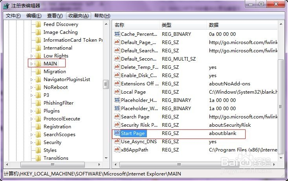Select the Search Page value
Image resolution: width=288 pixels, height=181 pixels.
coord(135,117)
